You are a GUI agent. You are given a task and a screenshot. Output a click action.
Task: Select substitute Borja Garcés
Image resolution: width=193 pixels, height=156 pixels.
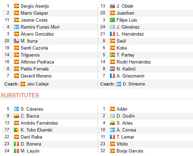click(x=130, y=151)
